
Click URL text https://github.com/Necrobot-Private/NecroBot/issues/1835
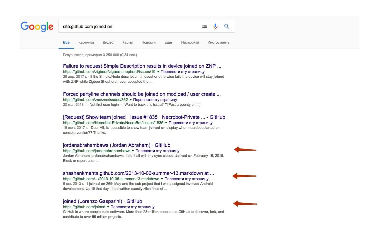point(113,123)
